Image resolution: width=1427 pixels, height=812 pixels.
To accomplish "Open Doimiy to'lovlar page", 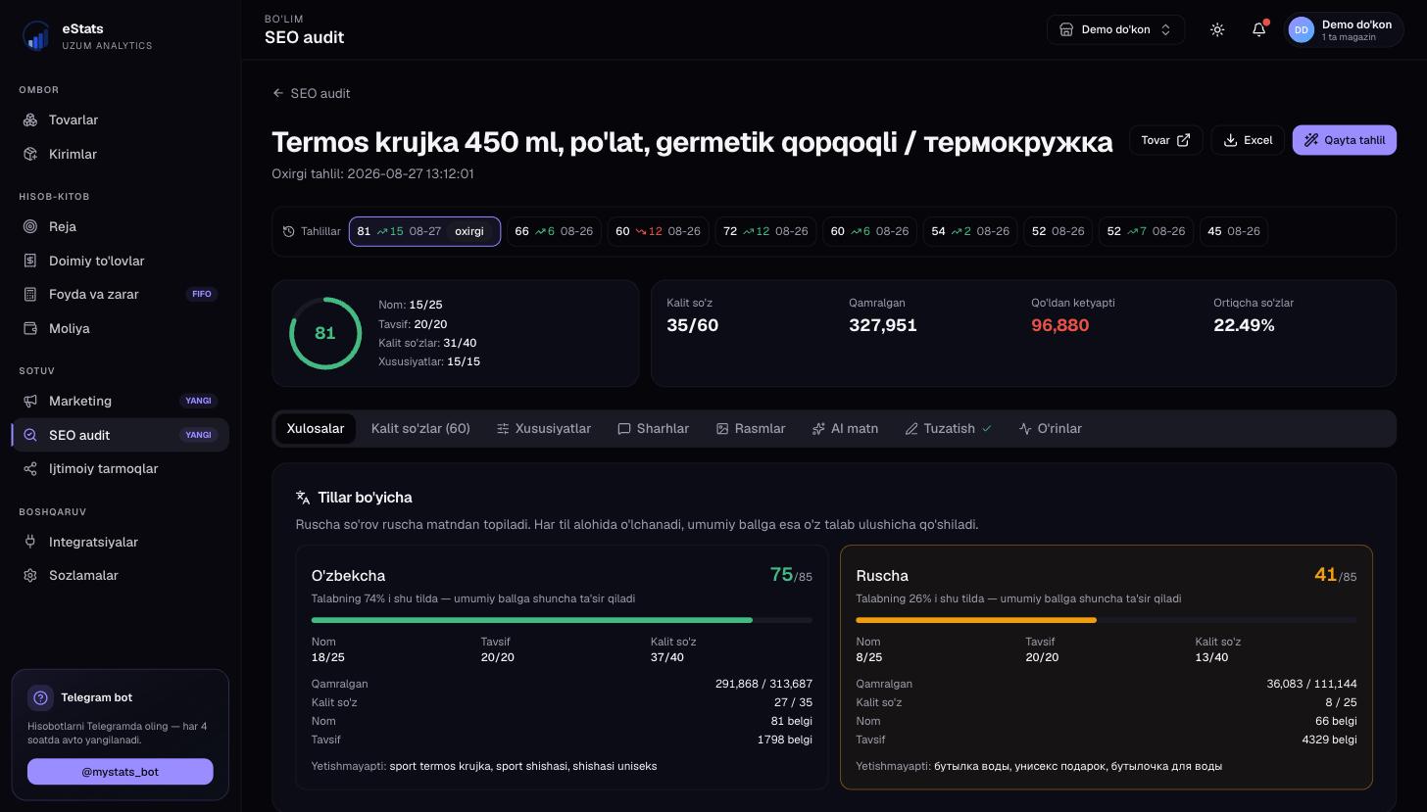I will pos(120,261).
